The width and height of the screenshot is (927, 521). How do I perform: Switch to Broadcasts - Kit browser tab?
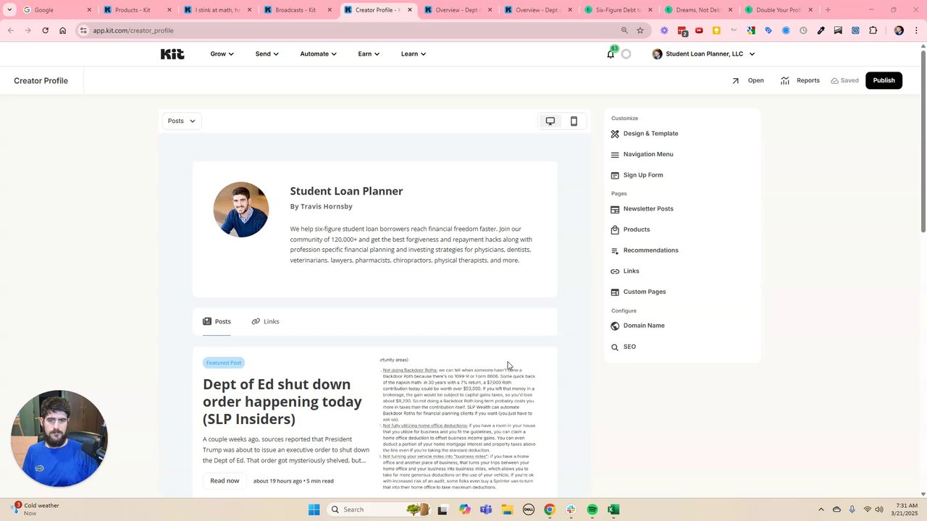point(296,10)
